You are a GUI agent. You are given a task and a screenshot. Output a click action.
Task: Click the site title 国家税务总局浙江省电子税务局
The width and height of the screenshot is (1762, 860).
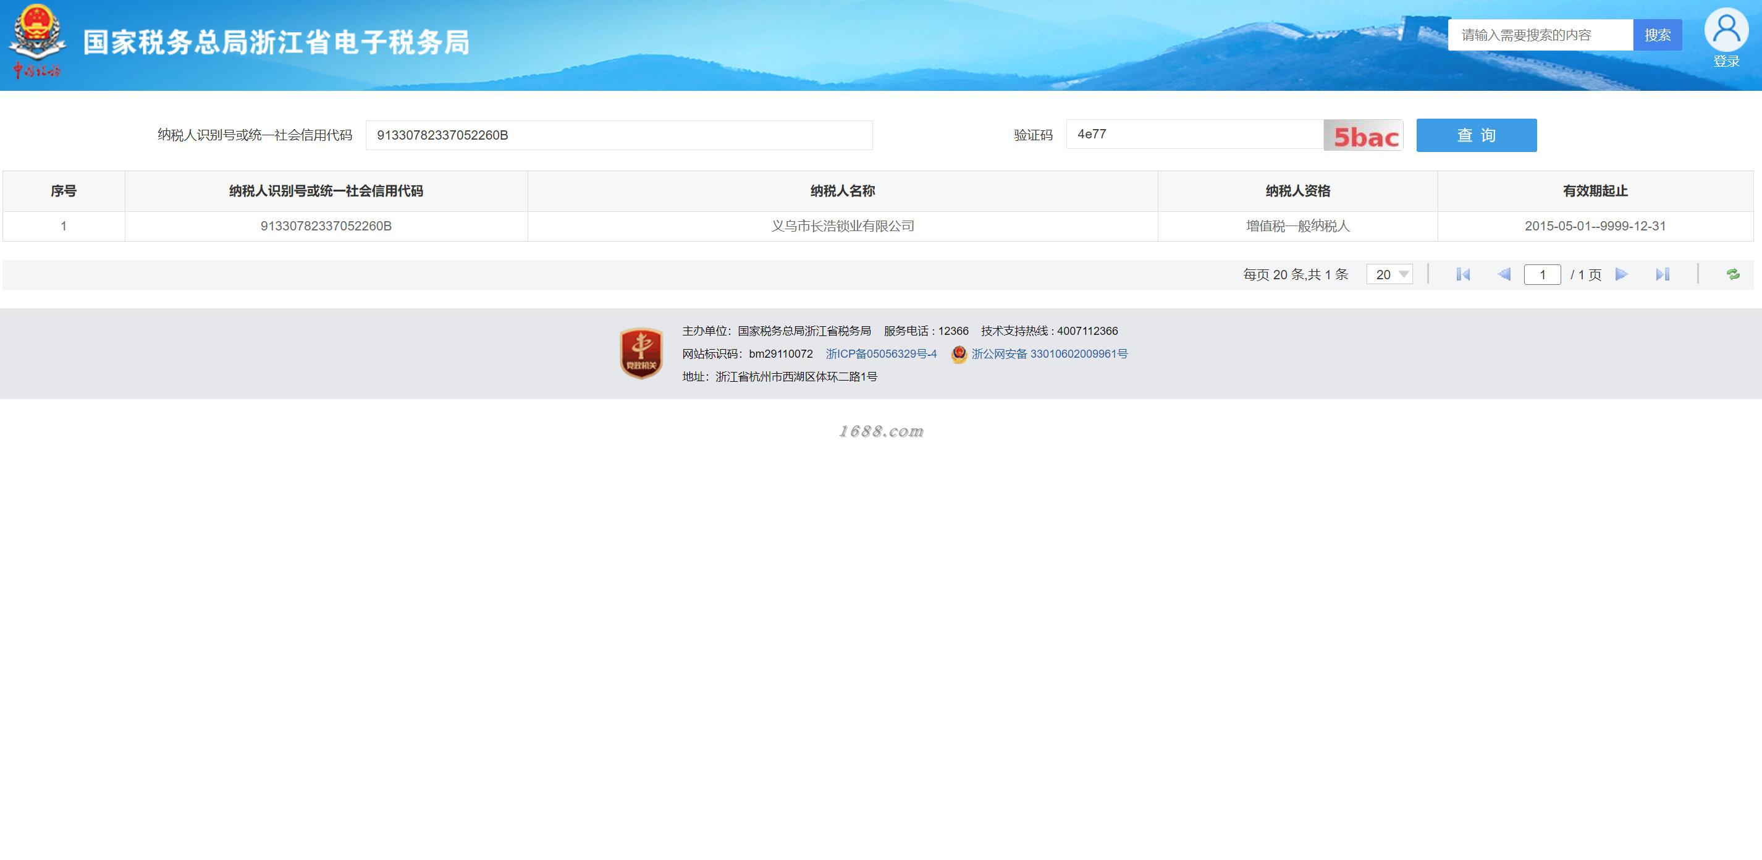[x=276, y=43]
